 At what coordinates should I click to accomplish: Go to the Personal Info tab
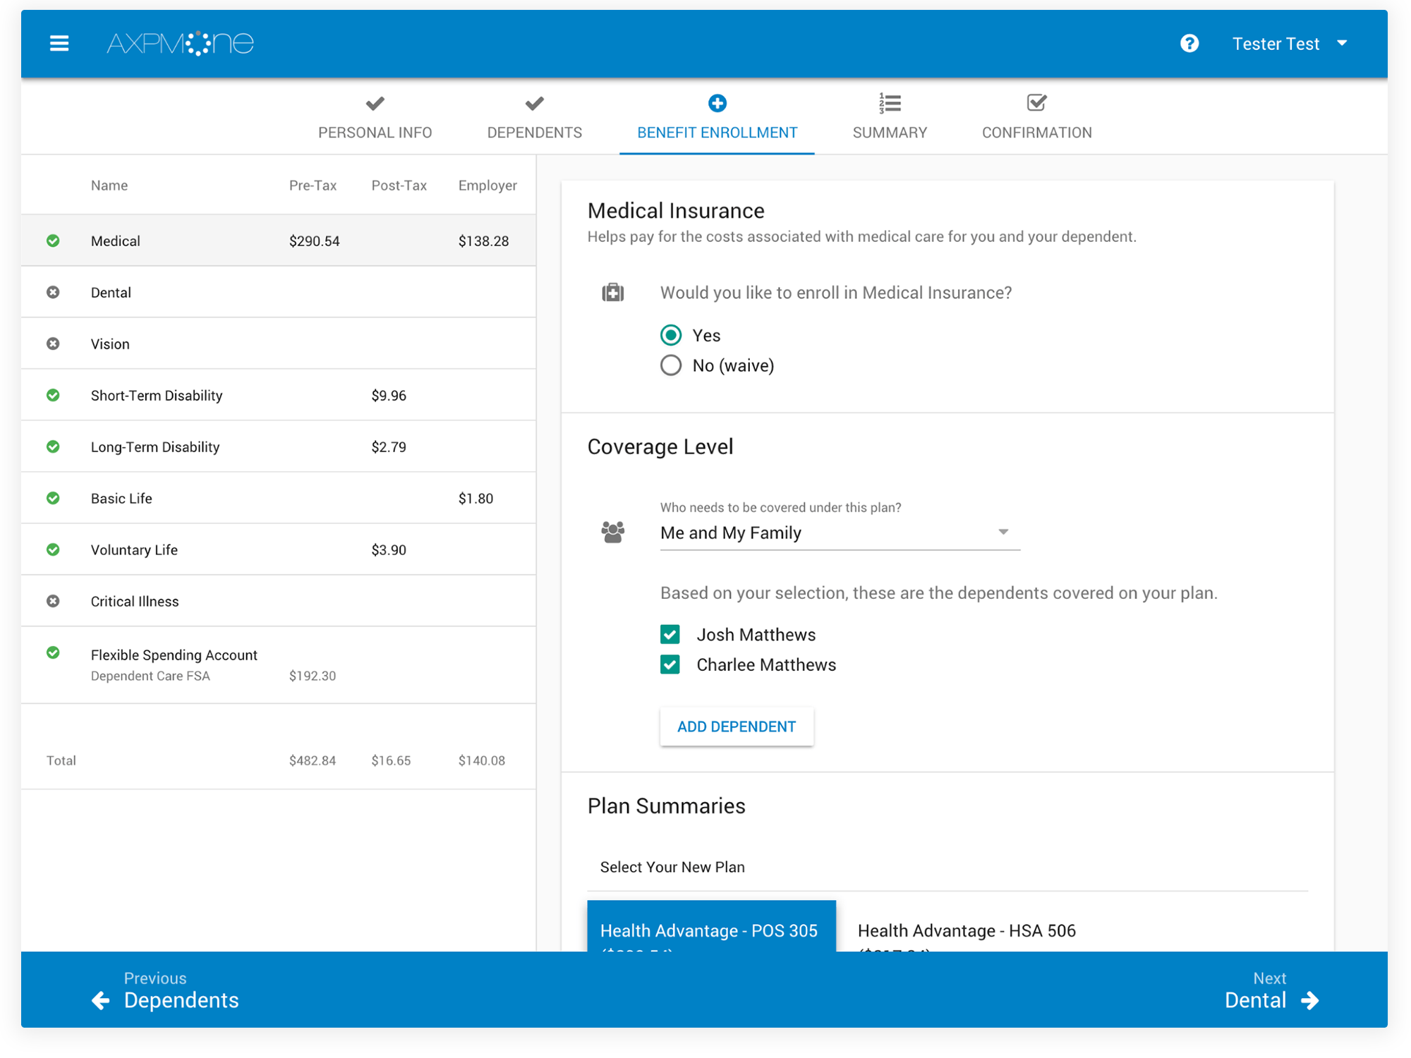tap(375, 117)
